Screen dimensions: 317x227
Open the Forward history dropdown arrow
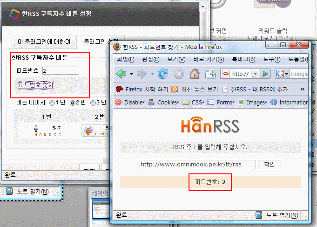[152, 74]
